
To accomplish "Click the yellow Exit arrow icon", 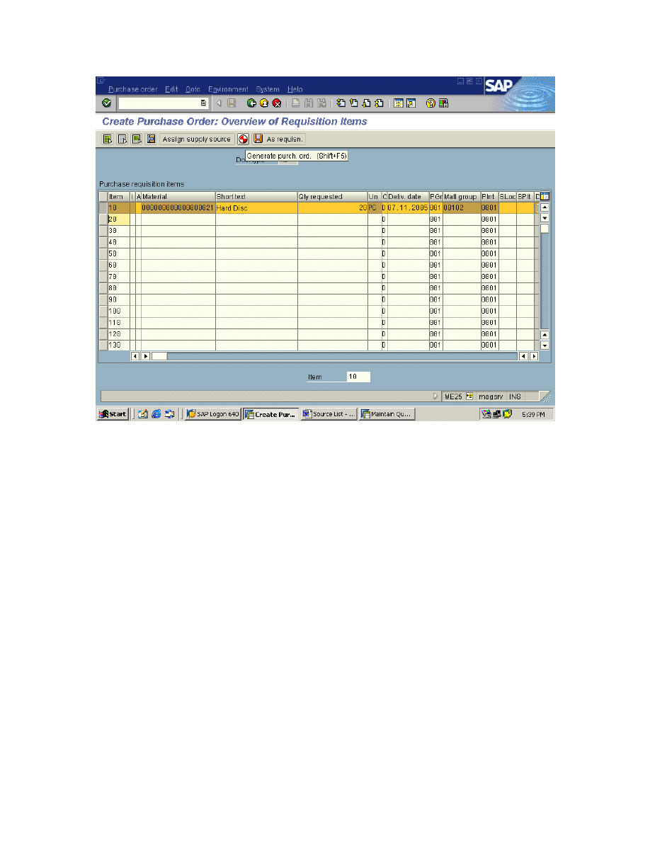I will (263, 103).
